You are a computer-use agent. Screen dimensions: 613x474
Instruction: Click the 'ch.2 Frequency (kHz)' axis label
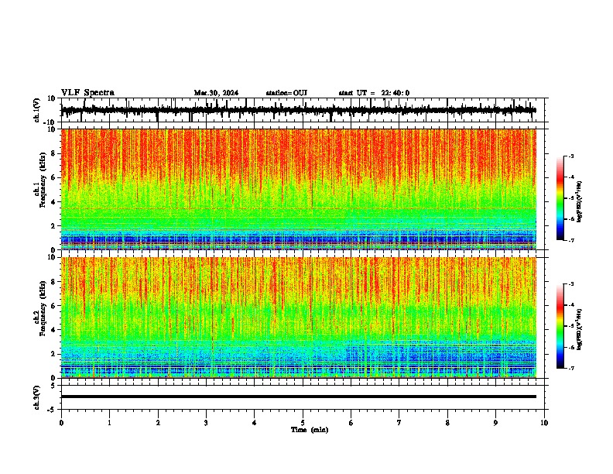pos(39,308)
